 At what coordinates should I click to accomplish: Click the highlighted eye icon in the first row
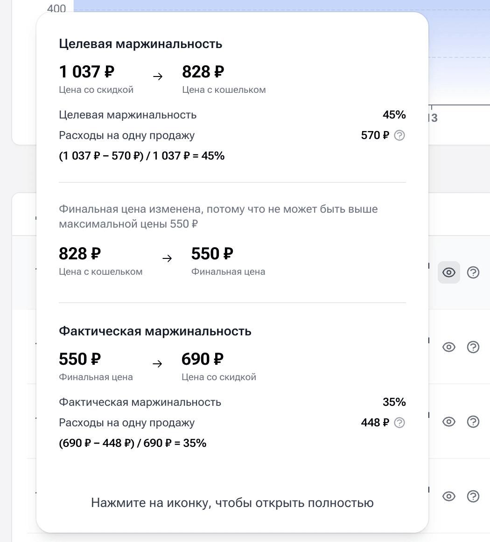point(448,272)
